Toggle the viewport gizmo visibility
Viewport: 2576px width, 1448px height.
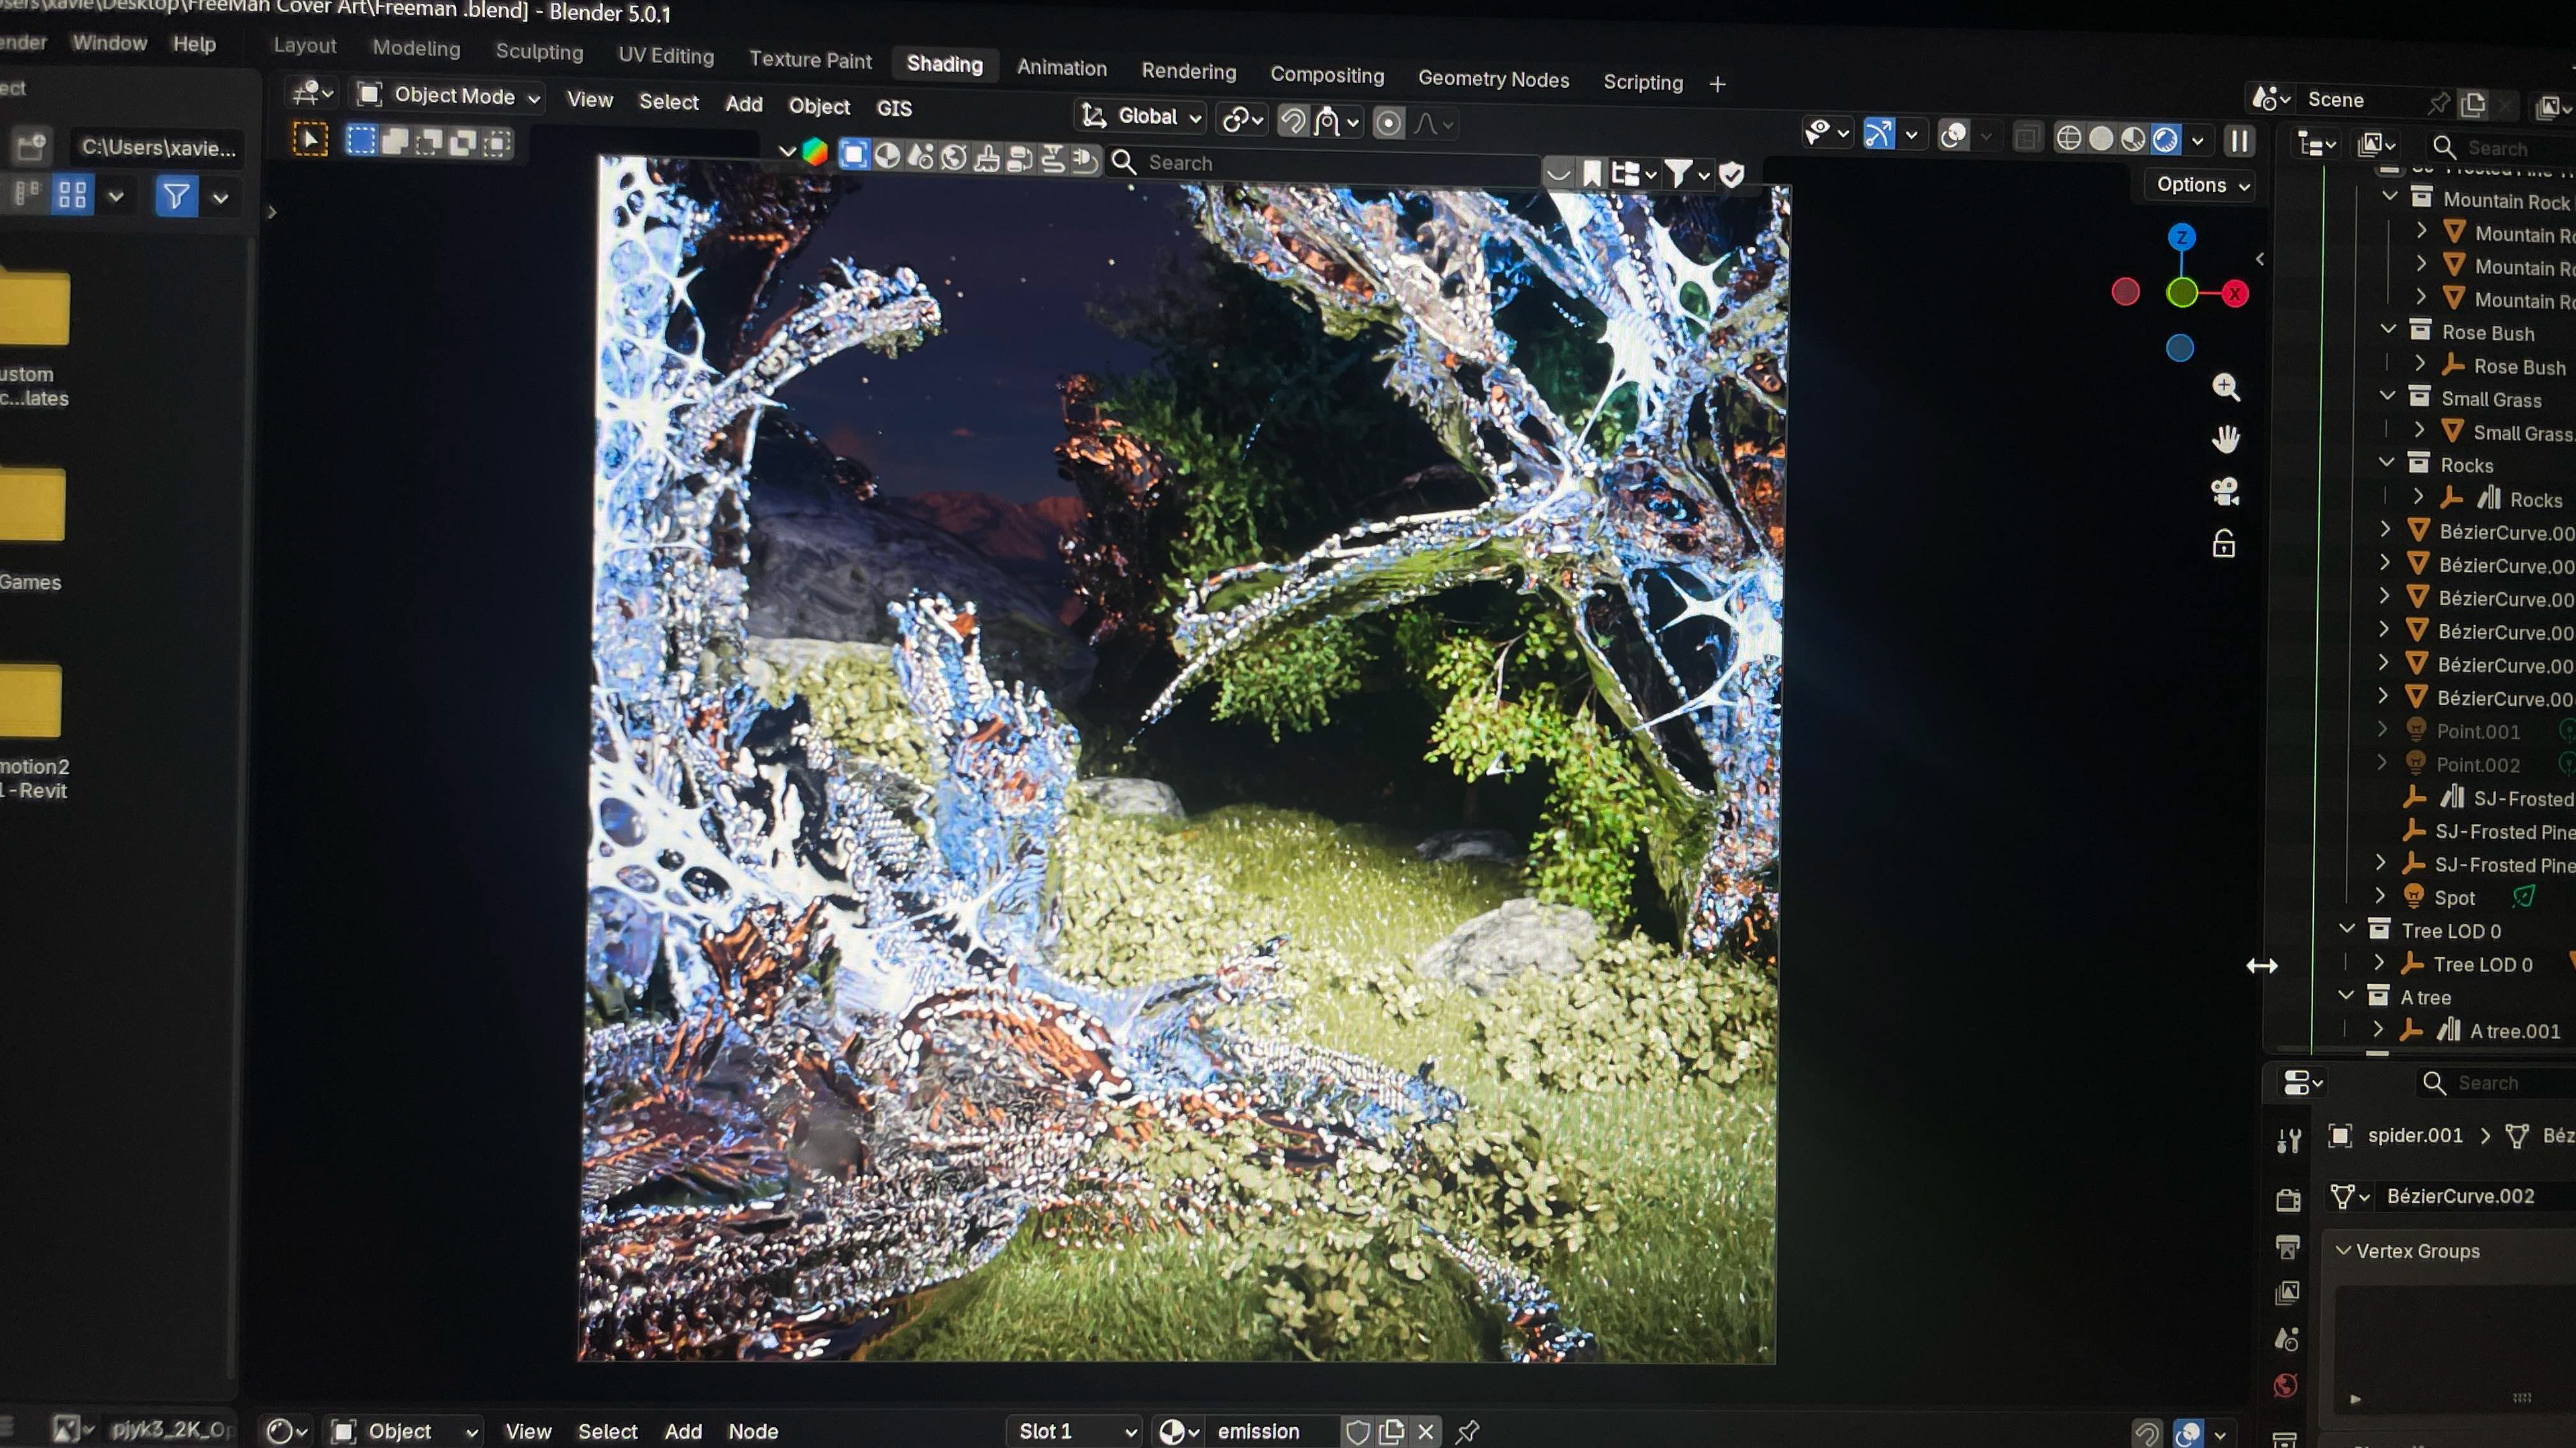[1879, 134]
